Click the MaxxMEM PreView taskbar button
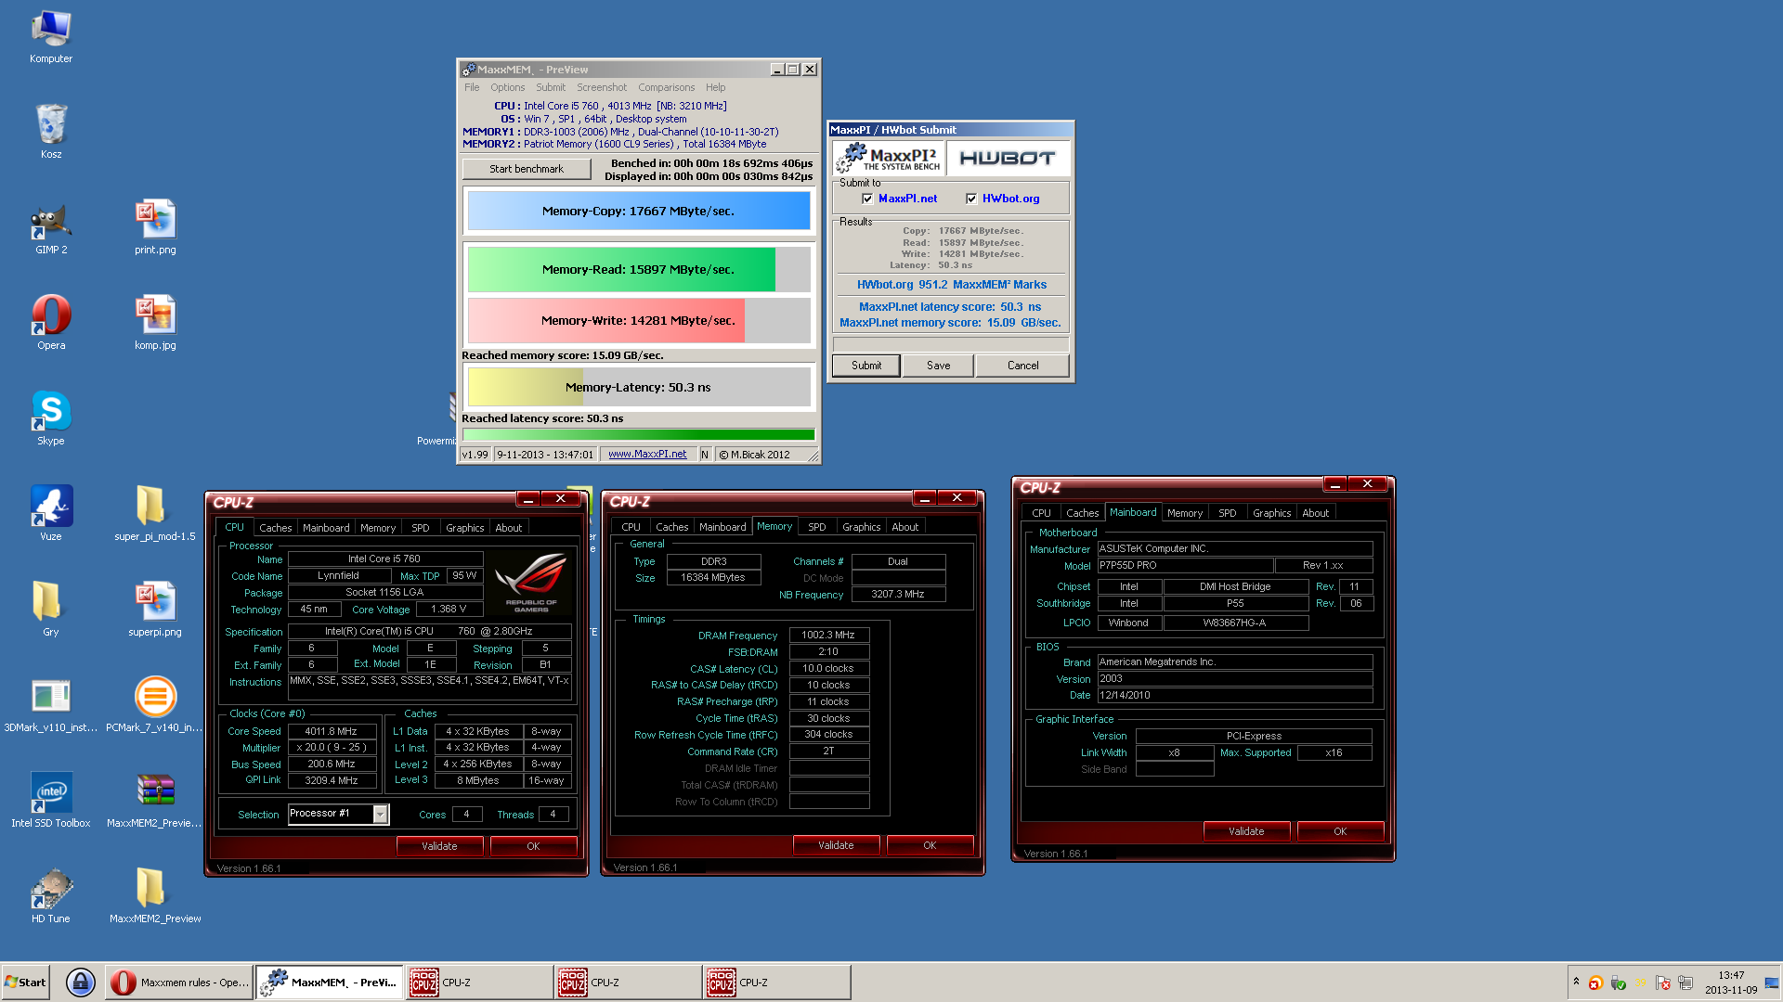 (330, 982)
